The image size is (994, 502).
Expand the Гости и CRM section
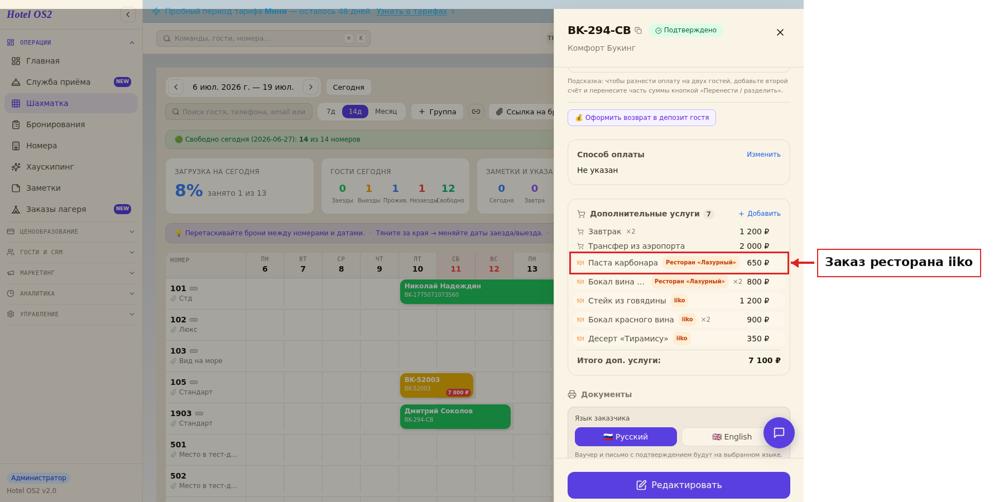tap(71, 252)
